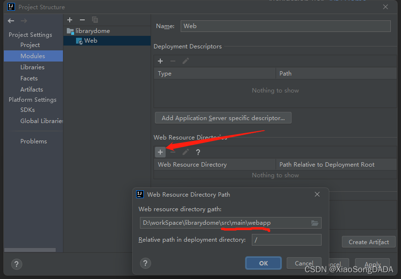The width and height of the screenshot is (401, 279).
Task: Click the Platform Settings section heading
Action: tap(32, 100)
